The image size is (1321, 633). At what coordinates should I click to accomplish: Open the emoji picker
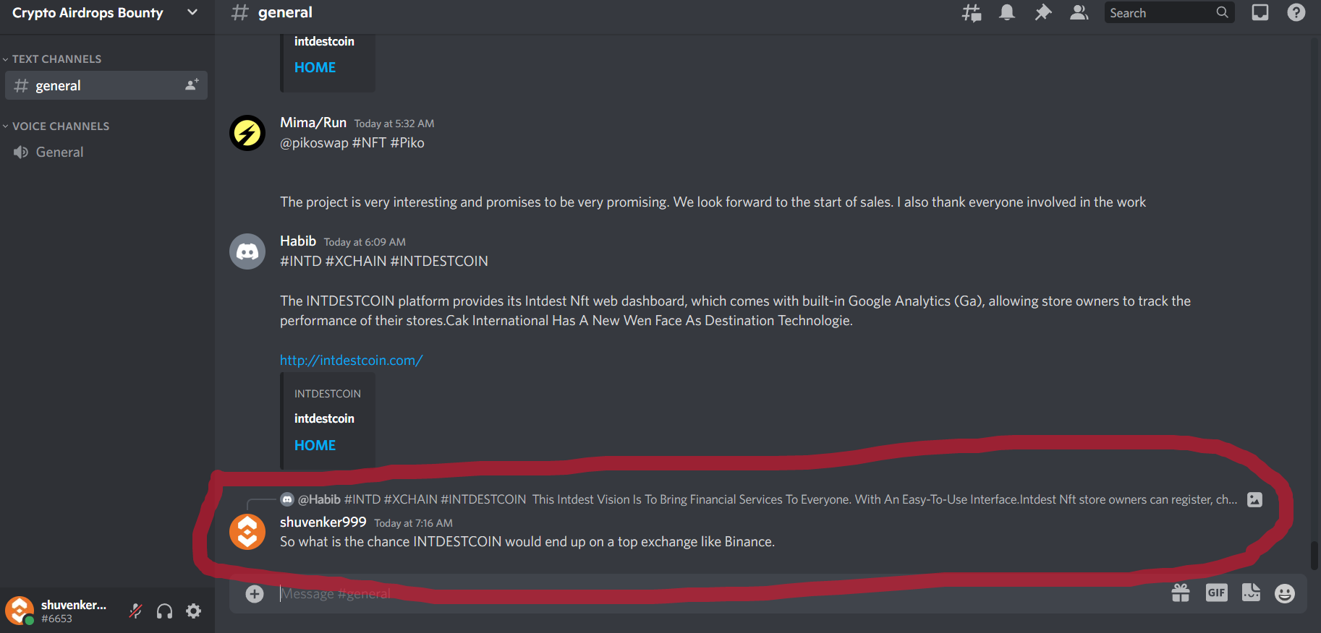(1285, 593)
